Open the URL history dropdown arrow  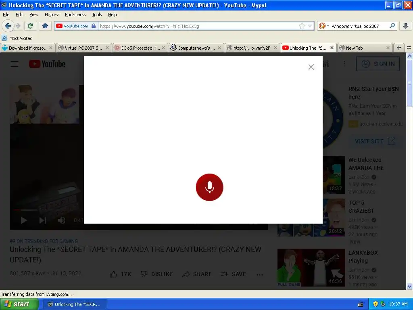pyautogui.click(x=310, y=26)
